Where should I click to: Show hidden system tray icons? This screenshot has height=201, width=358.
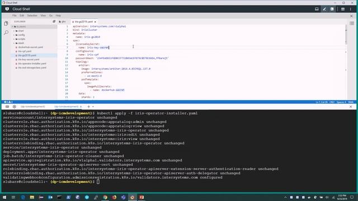(285, 197)
